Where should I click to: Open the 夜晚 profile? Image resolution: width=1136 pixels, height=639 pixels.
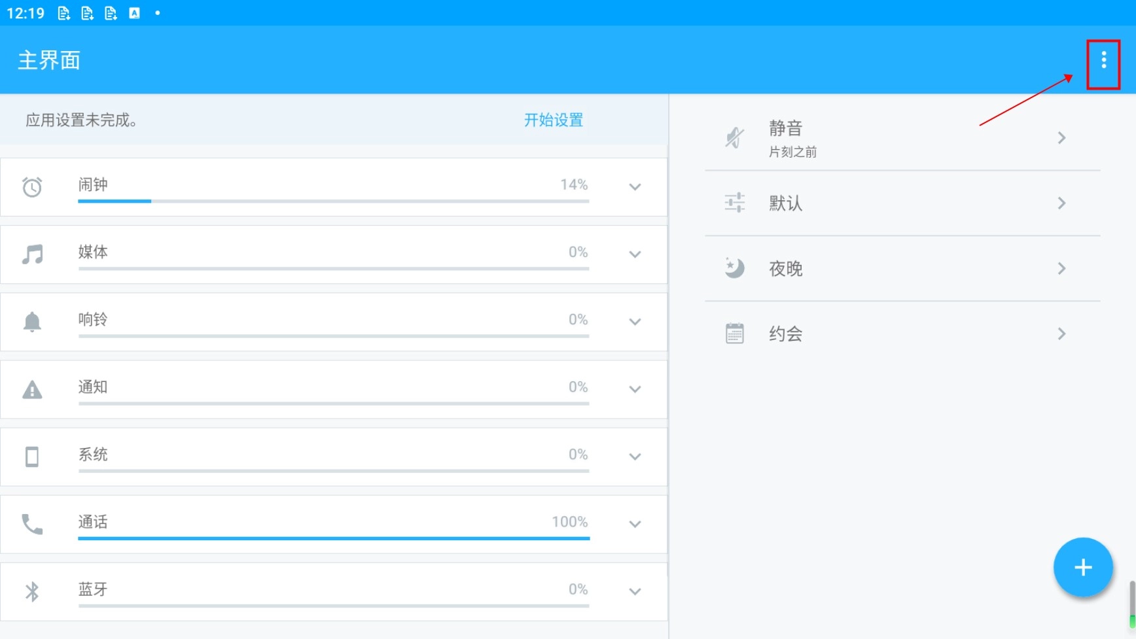click(902, 269)
